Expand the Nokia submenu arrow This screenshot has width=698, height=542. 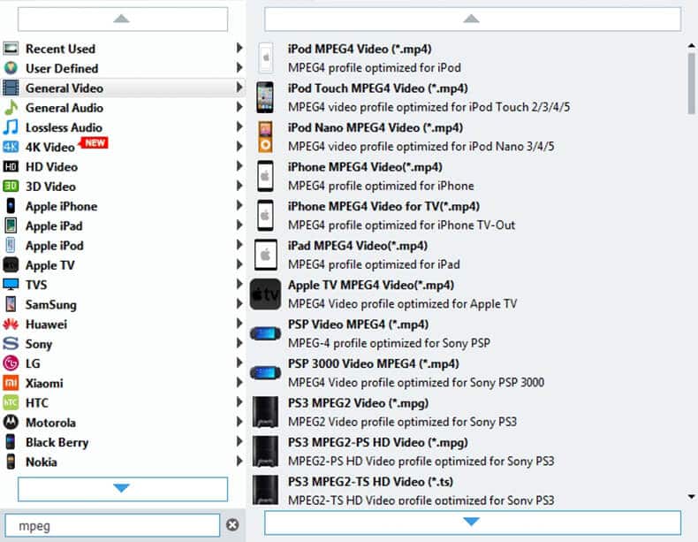point(239,462)
